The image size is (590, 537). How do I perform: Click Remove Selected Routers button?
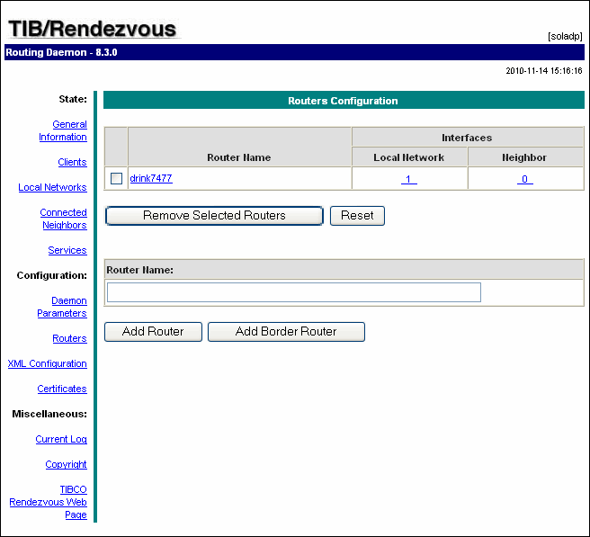[214, 216]
